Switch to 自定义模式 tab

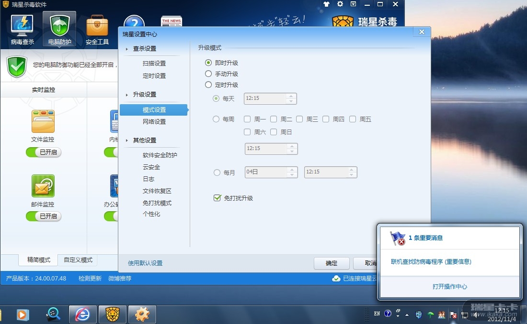click(x=78, y=260)
